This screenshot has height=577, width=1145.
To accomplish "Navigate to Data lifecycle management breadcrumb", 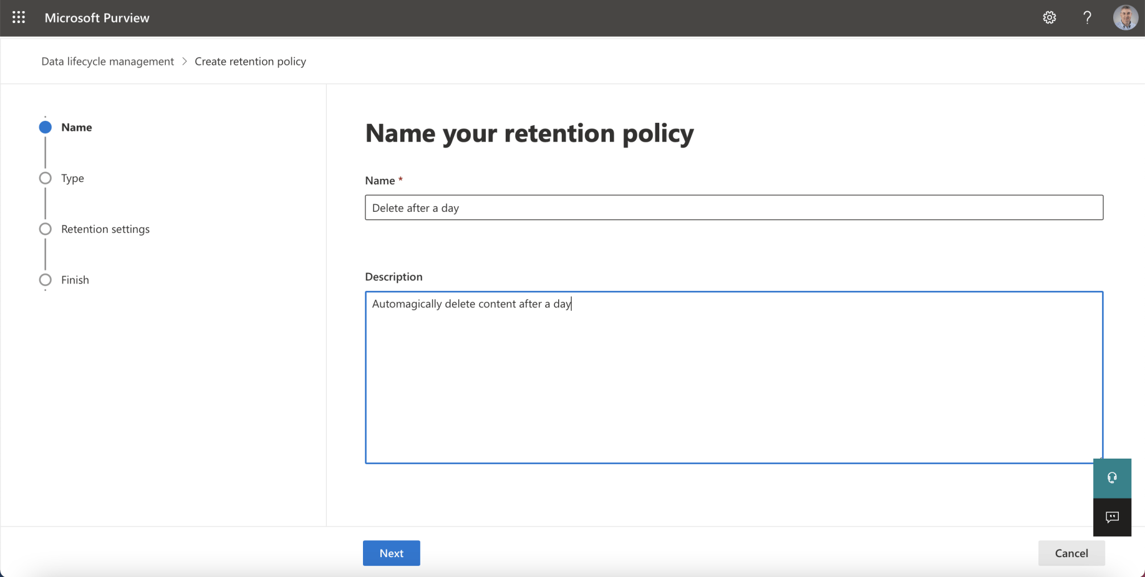I will pos(107,61).
